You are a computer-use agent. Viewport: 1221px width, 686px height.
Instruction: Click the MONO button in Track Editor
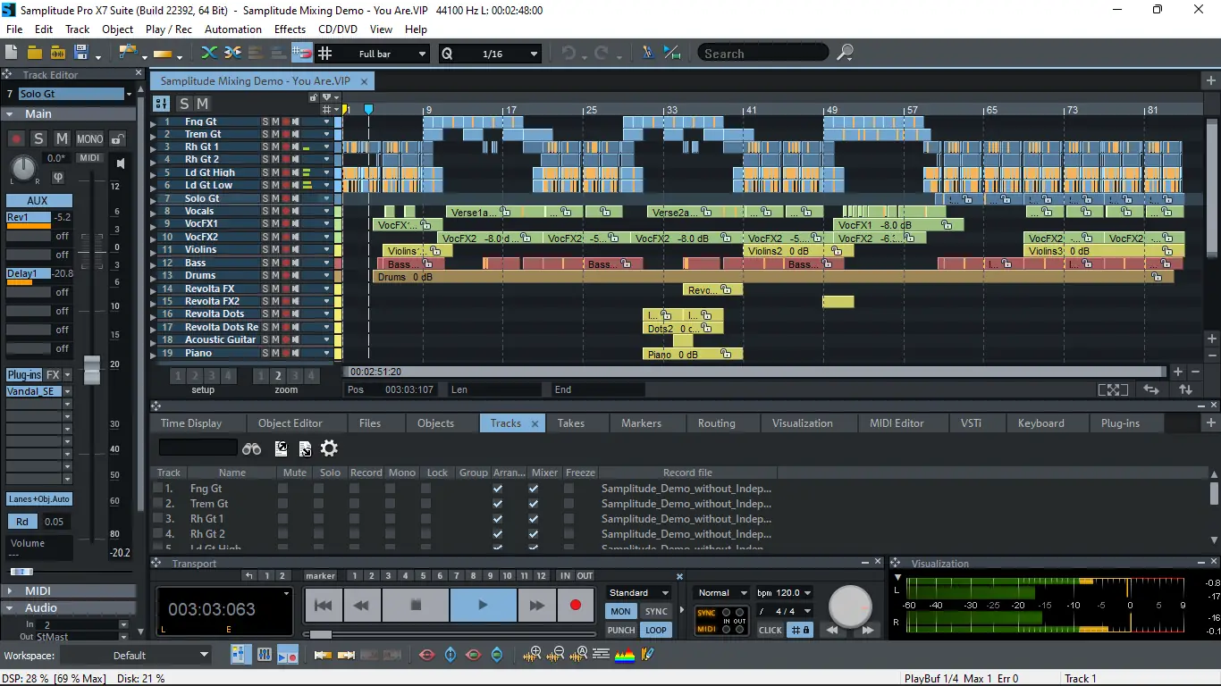(89, 139)
